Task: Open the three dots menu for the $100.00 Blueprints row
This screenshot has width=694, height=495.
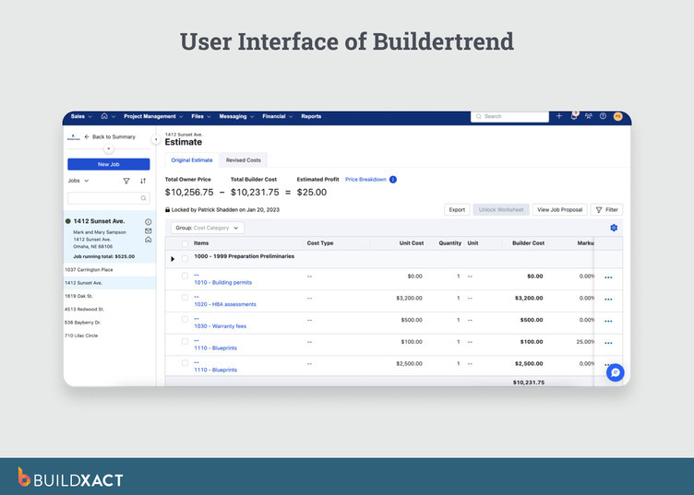Action: point(608,343)
